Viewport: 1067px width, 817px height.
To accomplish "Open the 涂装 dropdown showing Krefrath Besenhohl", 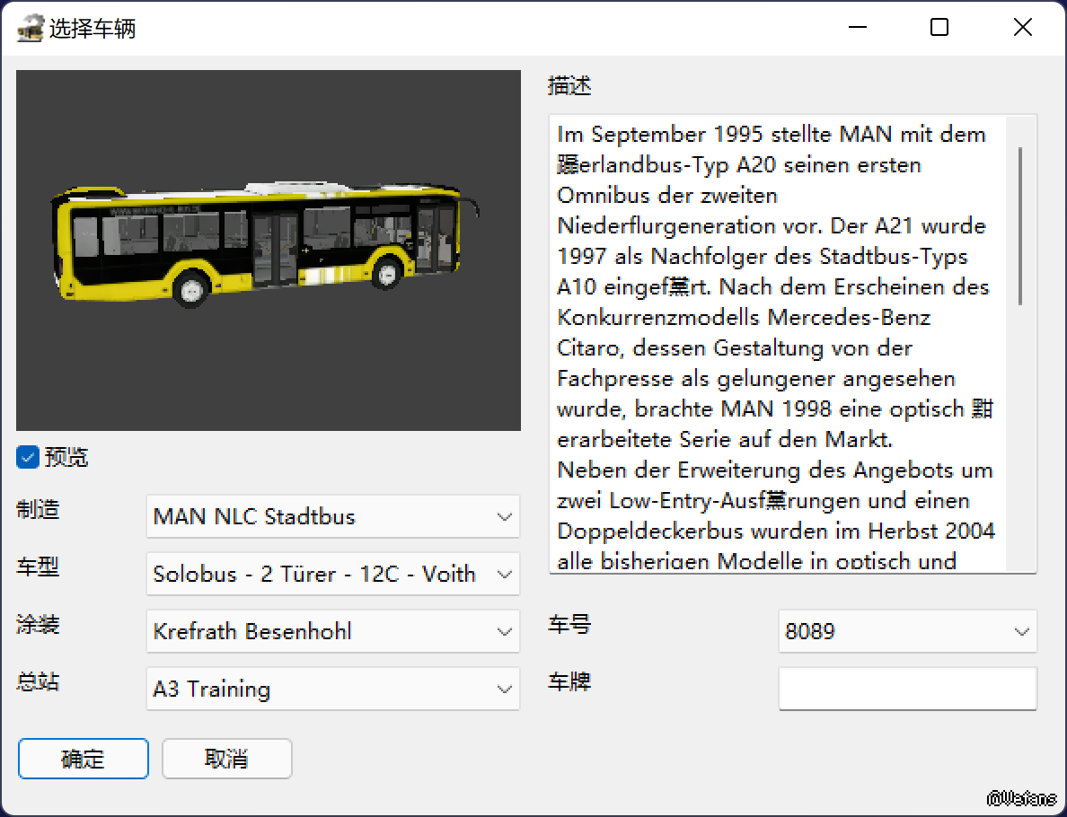I will [x=332, y=632].
